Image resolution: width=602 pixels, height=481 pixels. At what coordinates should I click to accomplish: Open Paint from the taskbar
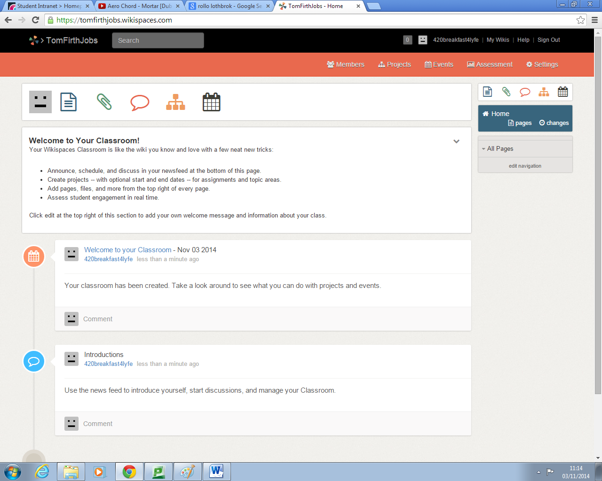point(188,472)
